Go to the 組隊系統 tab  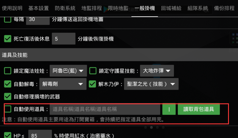point(198,8)
